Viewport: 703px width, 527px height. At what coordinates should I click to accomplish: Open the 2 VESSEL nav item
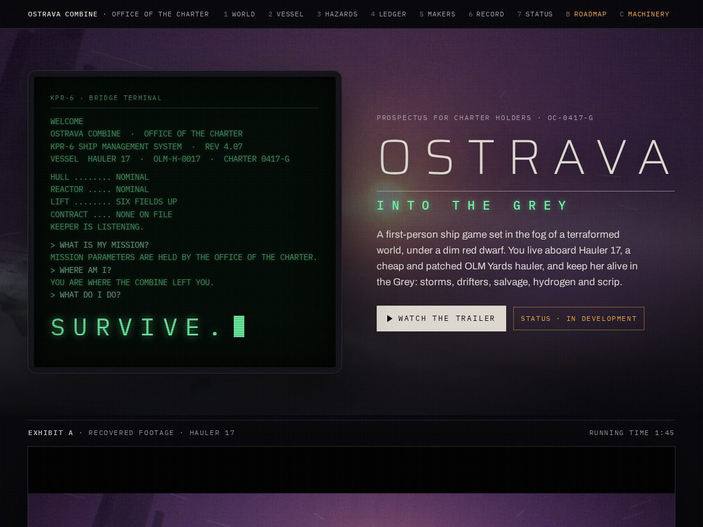click(x=286, y=14)
